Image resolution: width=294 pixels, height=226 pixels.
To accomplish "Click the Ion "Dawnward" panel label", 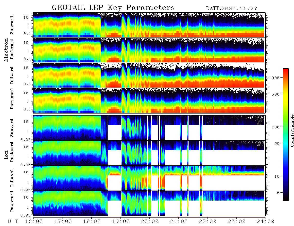I will [x=12, y=201].
